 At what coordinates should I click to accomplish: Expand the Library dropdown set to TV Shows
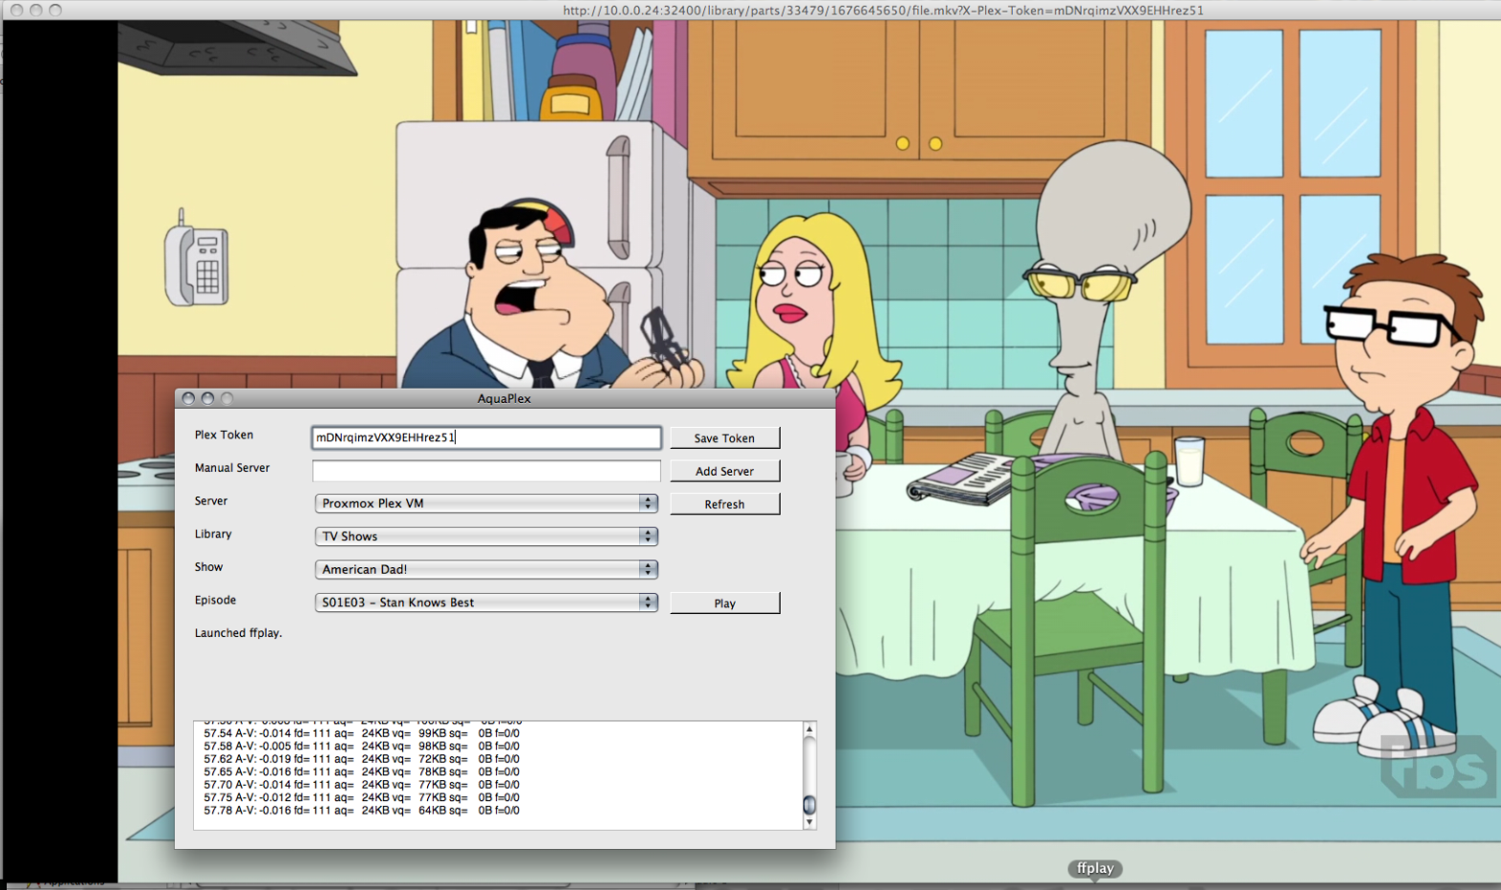coord(486,537)
